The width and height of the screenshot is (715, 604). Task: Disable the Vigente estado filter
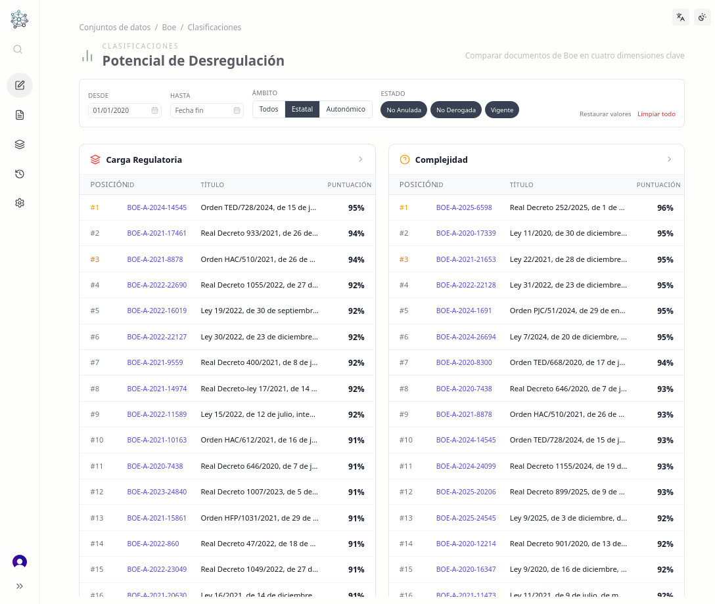[501, 110]
